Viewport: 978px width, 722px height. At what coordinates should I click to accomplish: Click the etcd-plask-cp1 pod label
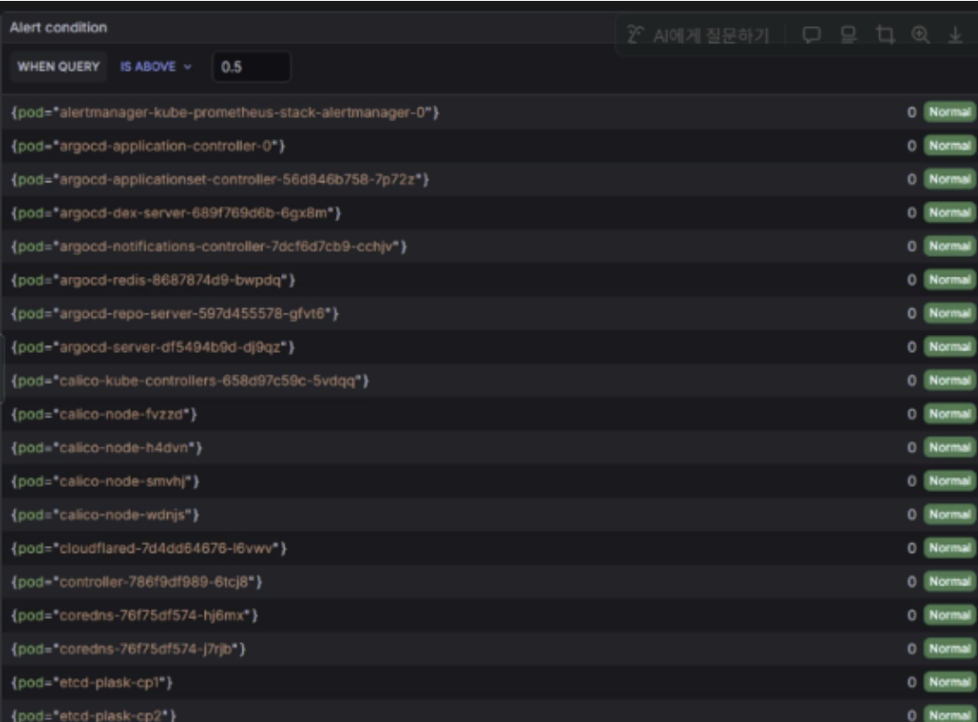tap(93, 682)
